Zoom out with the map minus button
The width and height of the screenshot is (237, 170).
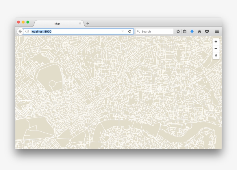216,48
